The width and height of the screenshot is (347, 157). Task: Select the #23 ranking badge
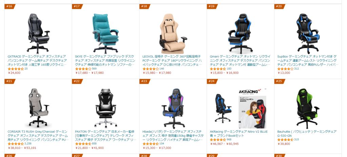(x=144, y=81)
